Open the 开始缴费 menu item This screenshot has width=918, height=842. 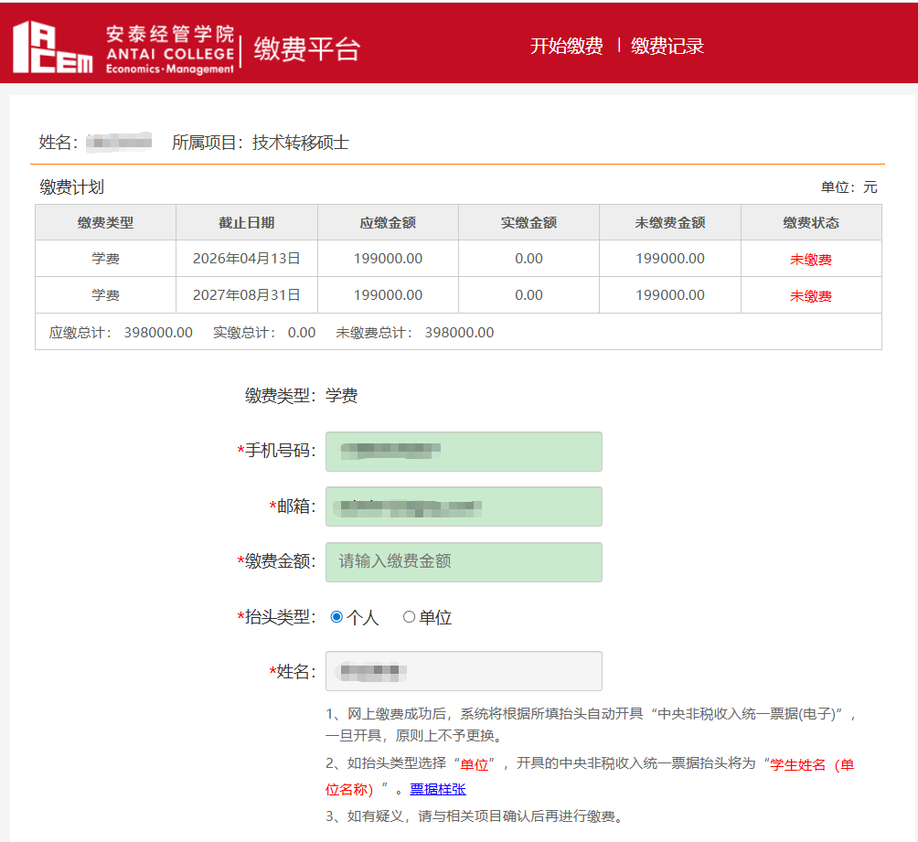pos(566,46)
